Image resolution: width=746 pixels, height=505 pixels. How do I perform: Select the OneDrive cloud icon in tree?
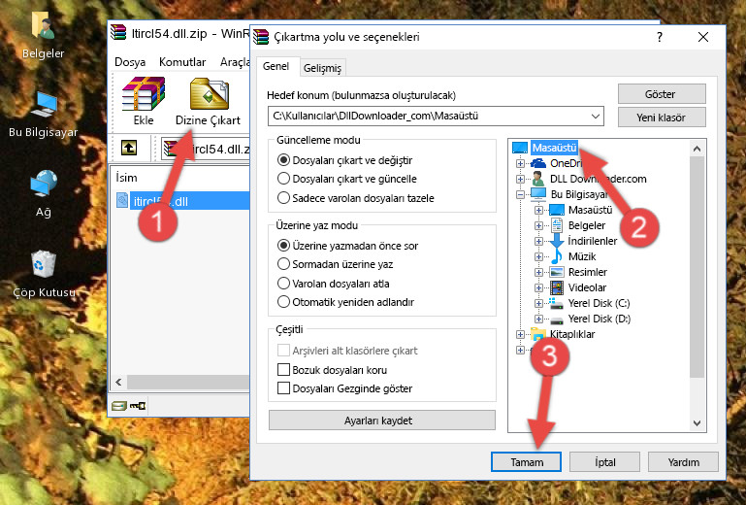tap(538, 163)
